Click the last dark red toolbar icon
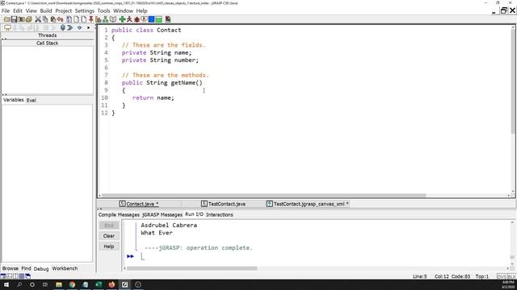The image size is (517, 290). 168,19
